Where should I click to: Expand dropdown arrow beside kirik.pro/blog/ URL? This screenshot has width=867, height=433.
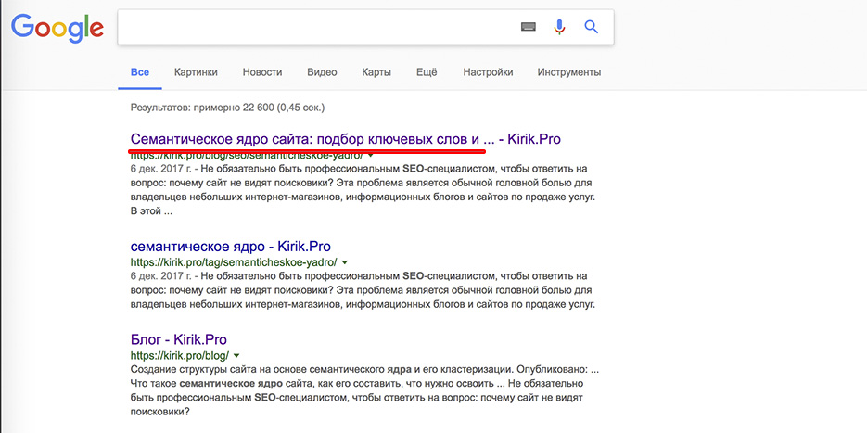236,355
